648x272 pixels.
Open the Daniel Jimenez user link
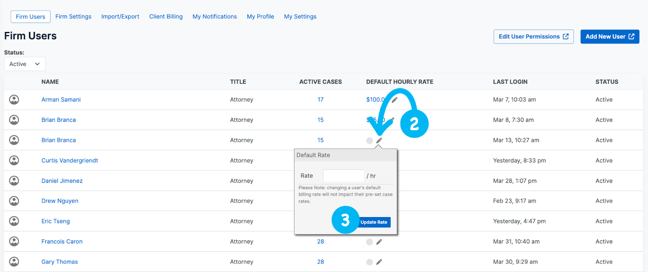pyautogui.click(x=62, y=181)
